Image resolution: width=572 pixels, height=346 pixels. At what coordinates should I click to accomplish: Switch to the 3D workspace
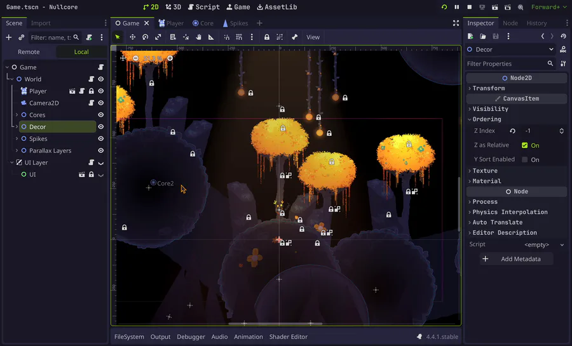pyautogui.click(x=174, y=7)
